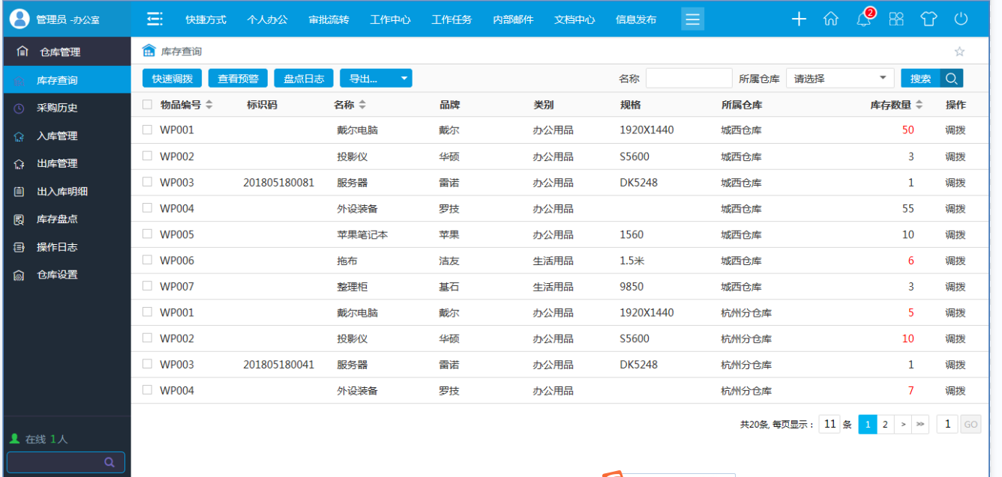Click 调拨 link for the 投影仪 row
Viewport: 1002px width, 477px height.
pyautogui.click(x=956, y=157)
